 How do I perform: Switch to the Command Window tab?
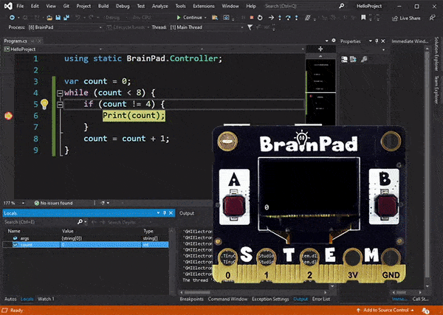[x=227, y=299]
